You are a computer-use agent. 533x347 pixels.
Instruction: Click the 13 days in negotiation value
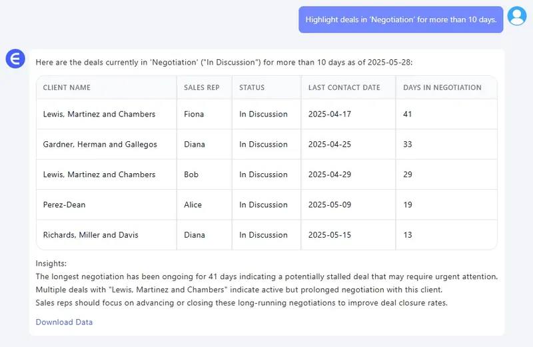tap(408, 235)
